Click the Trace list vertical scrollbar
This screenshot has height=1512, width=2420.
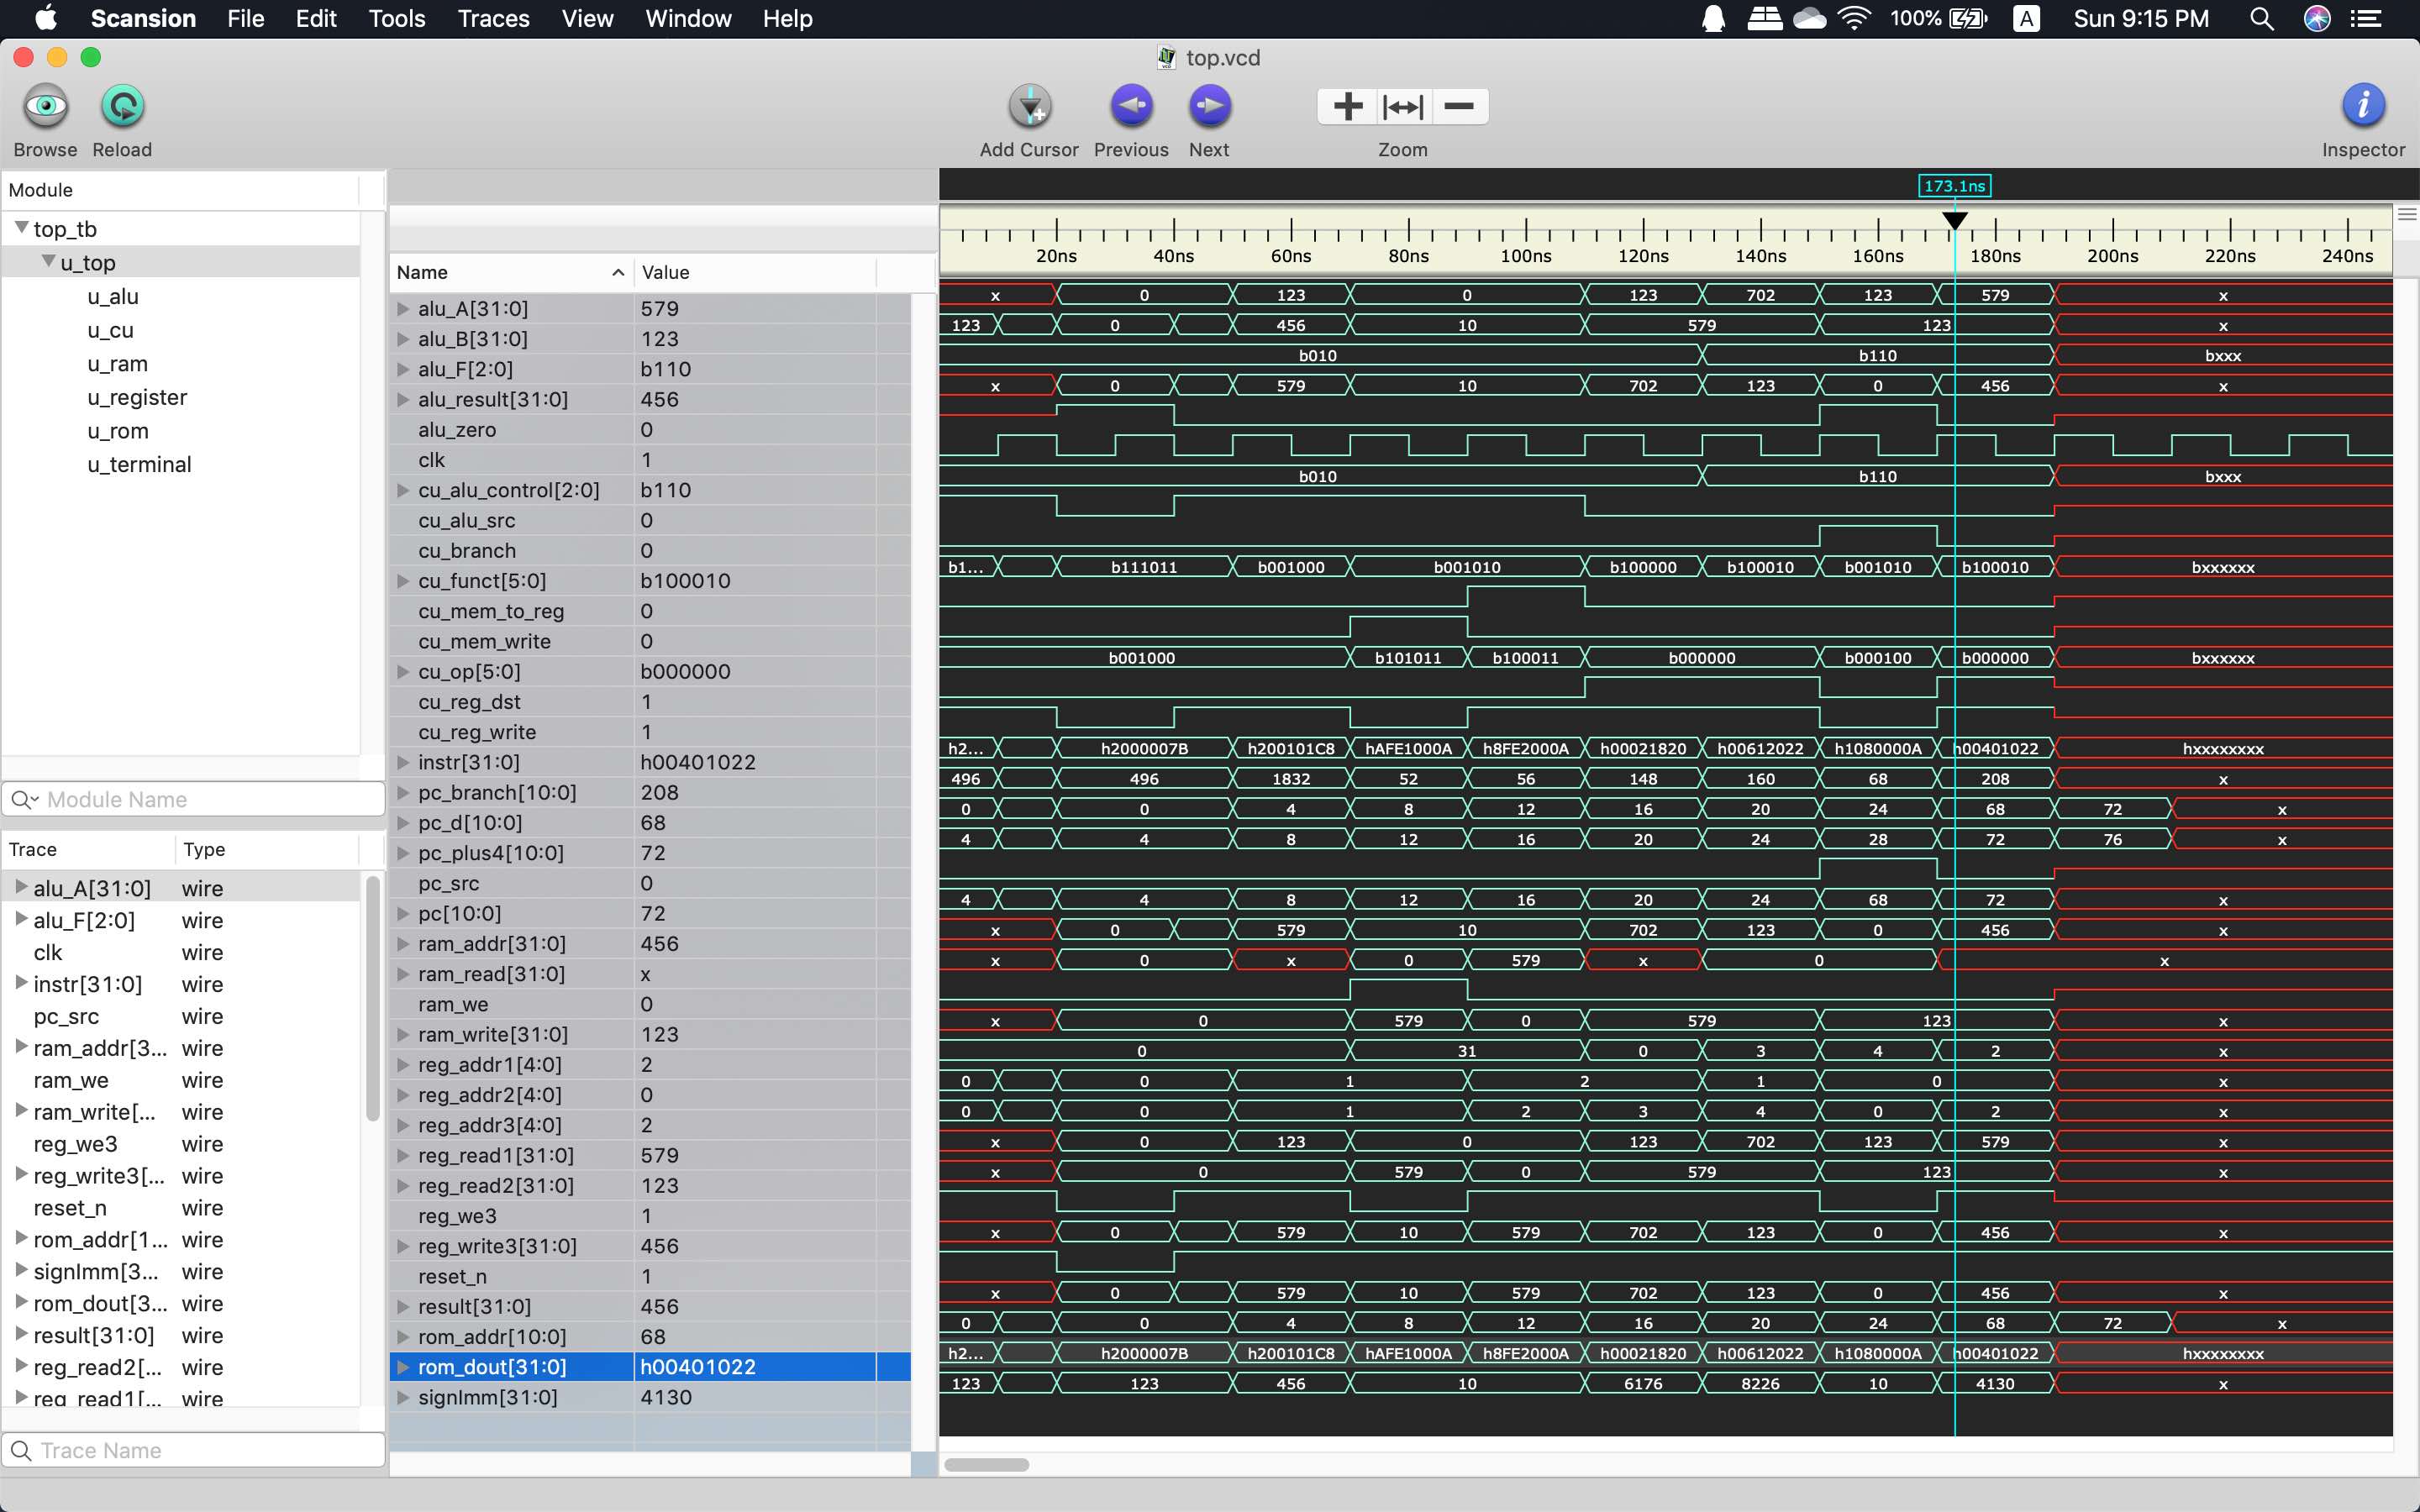pyautogui.click(x=373, y=1000)
